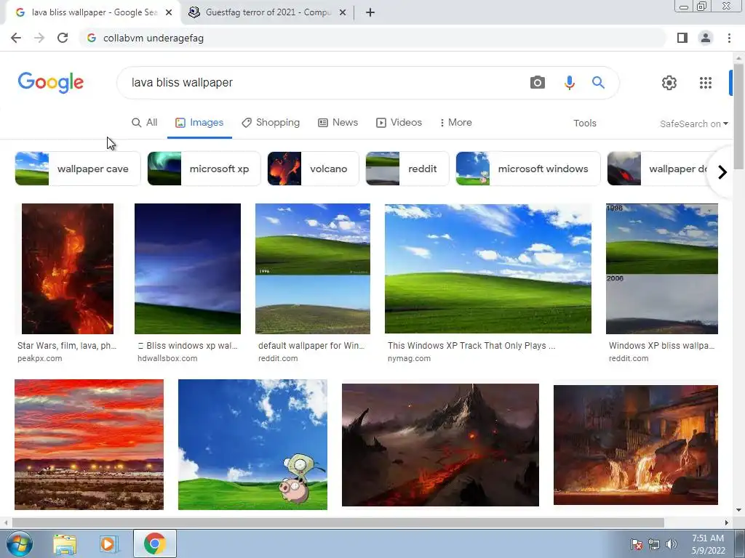Select the wallpaper cave chip
The image size is (745, 558).
click(78, 169)
